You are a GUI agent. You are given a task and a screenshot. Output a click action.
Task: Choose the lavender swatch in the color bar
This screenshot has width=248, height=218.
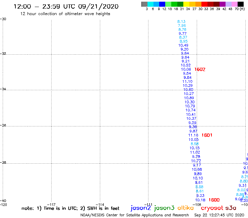[229, 4]
